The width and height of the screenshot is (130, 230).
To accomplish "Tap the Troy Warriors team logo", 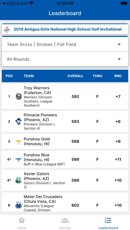I will point(19,96).
